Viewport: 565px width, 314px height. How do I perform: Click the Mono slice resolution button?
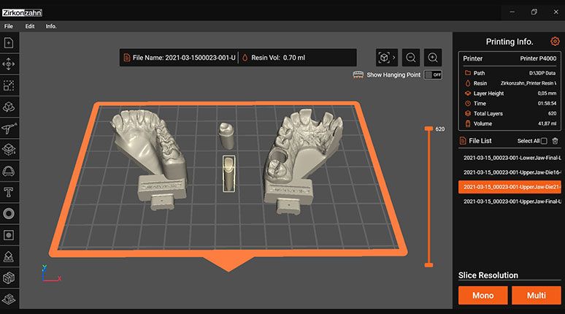pos(483,295)
